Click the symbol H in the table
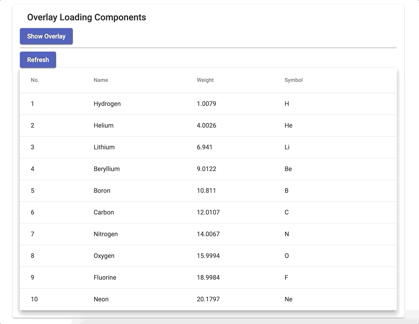 [286, 104]
